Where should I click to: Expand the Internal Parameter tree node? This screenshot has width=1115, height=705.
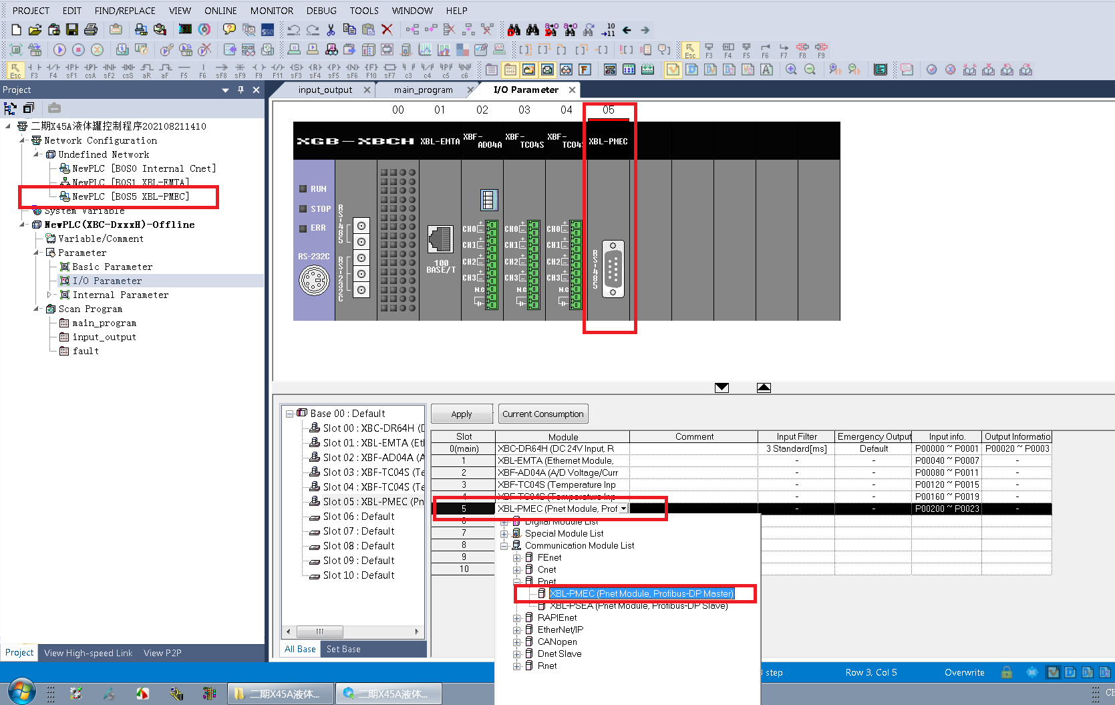click(49, 295)
